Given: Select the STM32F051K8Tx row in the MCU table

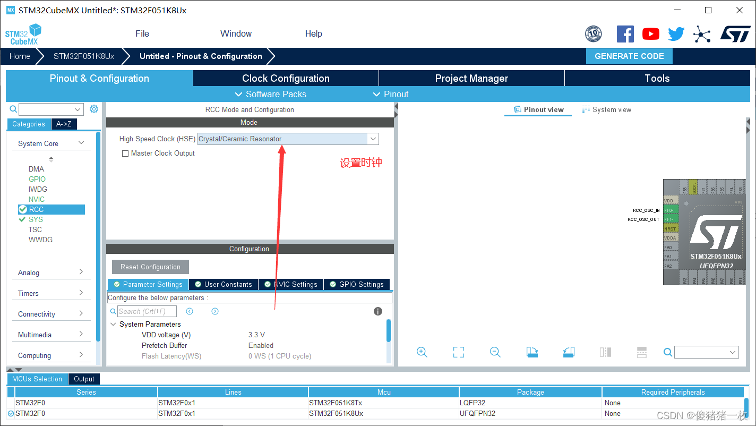Looking at the screenshot, I should pos(375,403).
